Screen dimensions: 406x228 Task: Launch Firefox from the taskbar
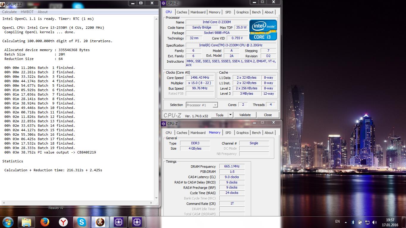(x=45, y=222)
